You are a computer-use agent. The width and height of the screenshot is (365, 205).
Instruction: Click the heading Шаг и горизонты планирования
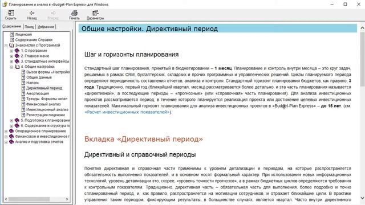132,55
